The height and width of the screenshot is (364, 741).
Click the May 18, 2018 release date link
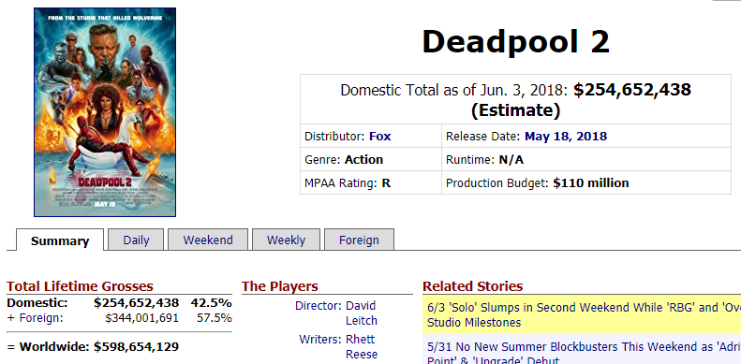566,137
